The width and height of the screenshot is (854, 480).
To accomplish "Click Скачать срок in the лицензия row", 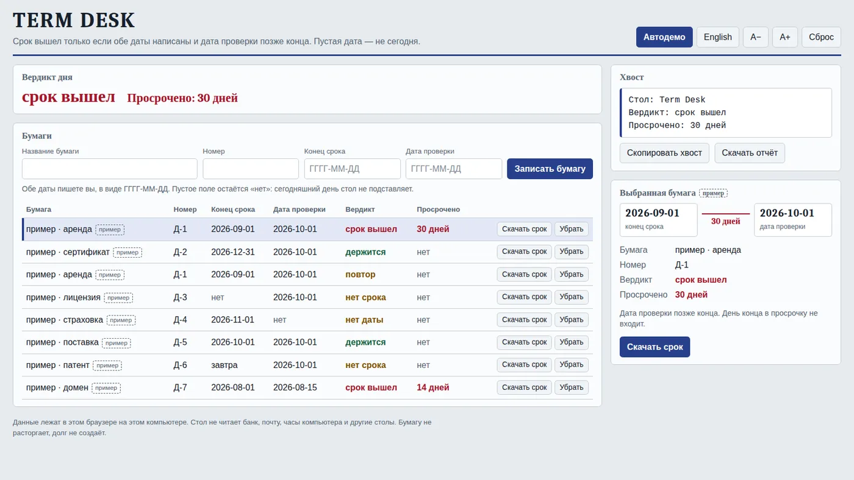I will coord(525,297).
